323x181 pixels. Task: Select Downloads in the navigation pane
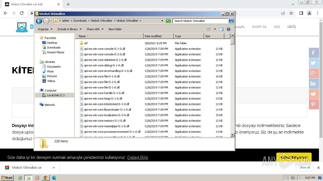[54, 48]
